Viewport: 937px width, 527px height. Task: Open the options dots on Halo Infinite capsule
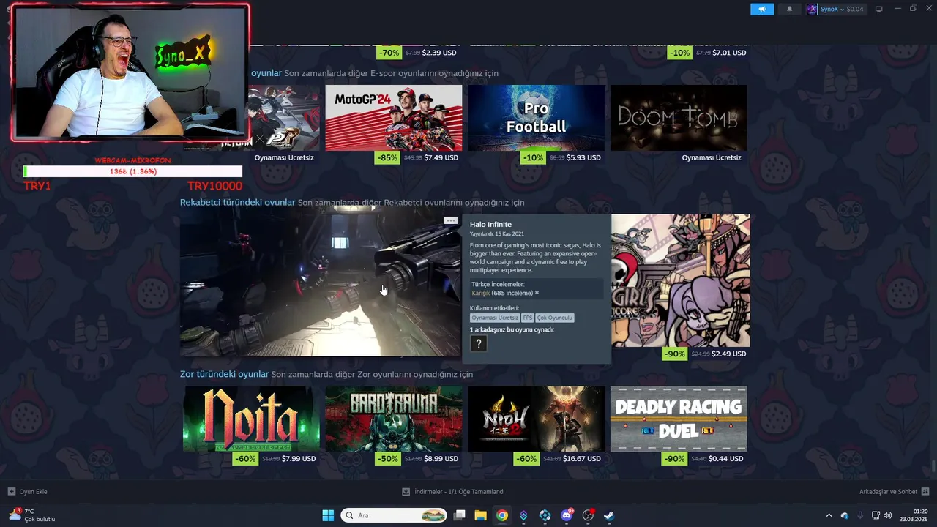click(x=450, y=220)
